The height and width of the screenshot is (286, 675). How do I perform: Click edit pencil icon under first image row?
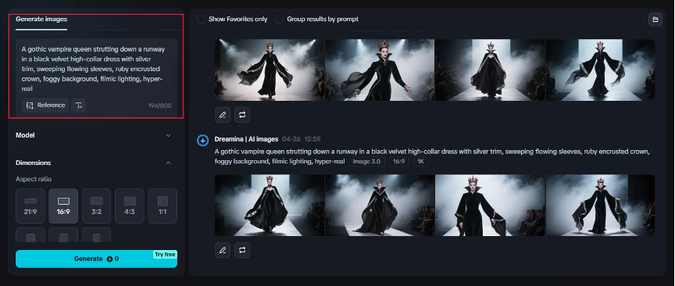223,115
